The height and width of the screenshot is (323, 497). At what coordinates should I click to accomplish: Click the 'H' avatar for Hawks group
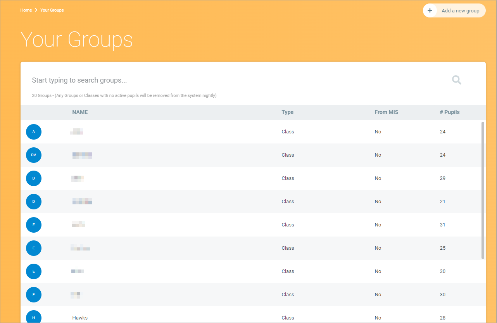tap(34, 317)
